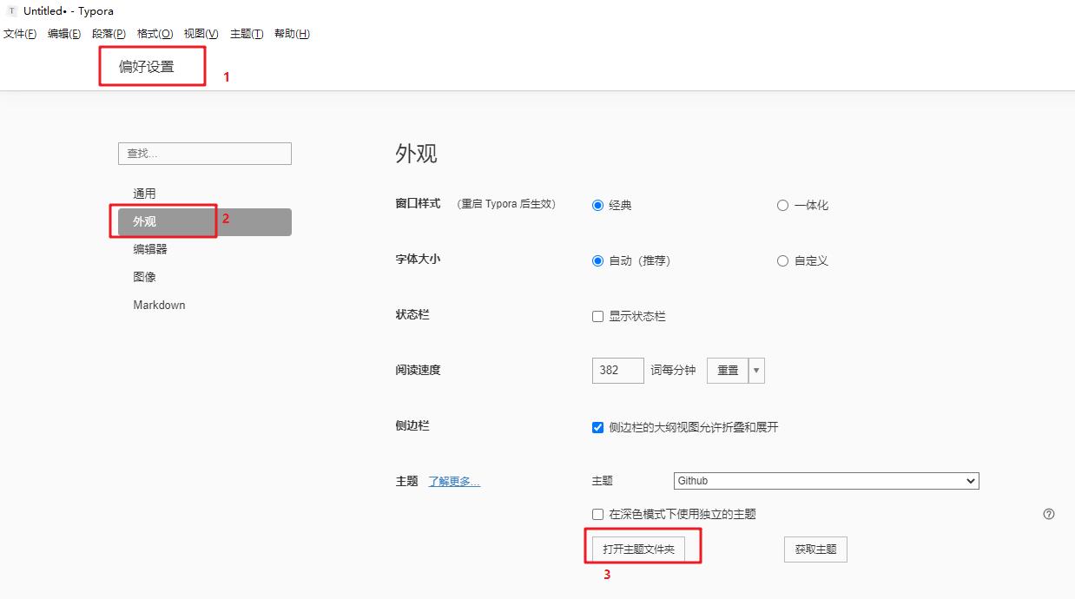
Task: Click the 外观 page heading
Action: coord(417,154)
